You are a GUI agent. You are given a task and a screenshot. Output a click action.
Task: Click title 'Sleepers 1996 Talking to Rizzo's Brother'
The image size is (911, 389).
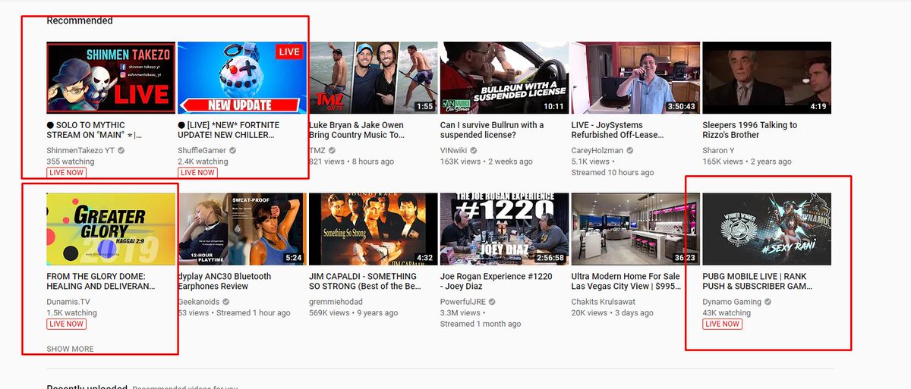750,130
